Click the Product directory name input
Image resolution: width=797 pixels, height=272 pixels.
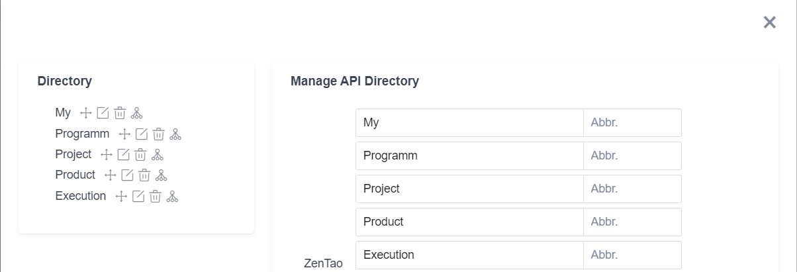click(469, 222)
